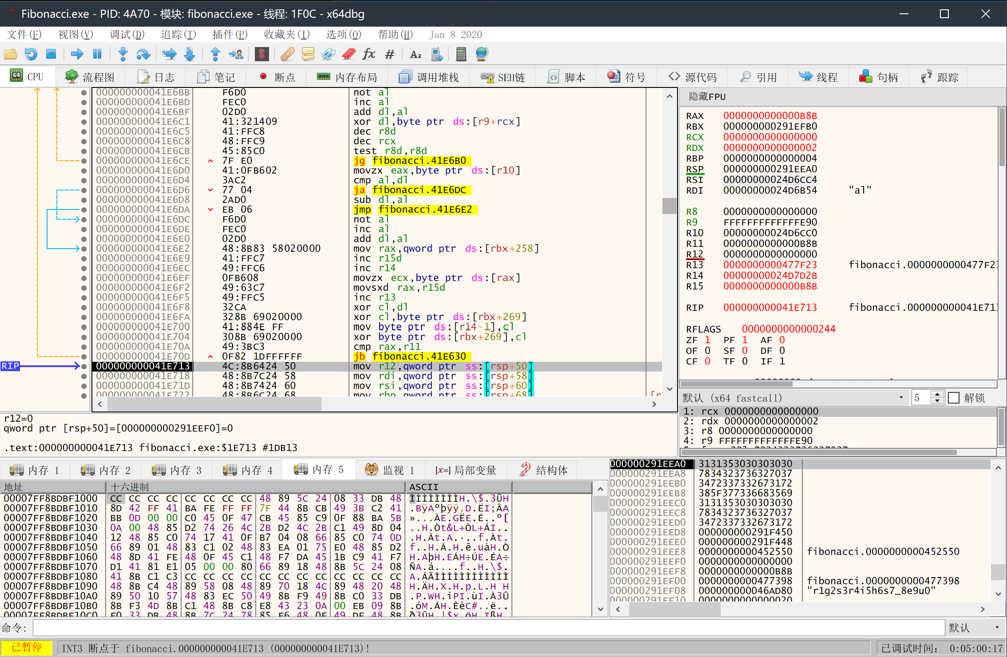Open the 调用堆栈 call stack tab

(x=428, y=77)
